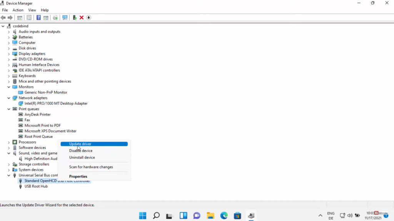This screenshot has width=394, height=221.
Task: Select Root Print Queue item
Action: pyautogui.click(x=38, y=137)
